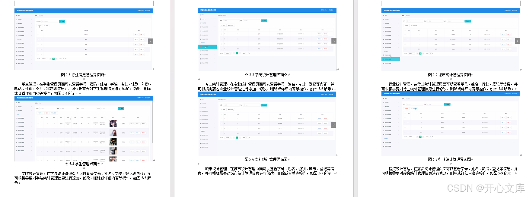Click cyan search button in Figure 5-3 screenshot

point(62,21)
